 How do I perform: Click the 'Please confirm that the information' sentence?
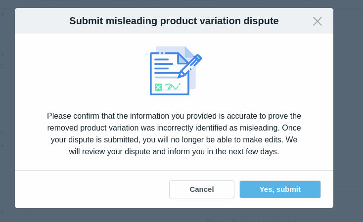pos(174,116)
